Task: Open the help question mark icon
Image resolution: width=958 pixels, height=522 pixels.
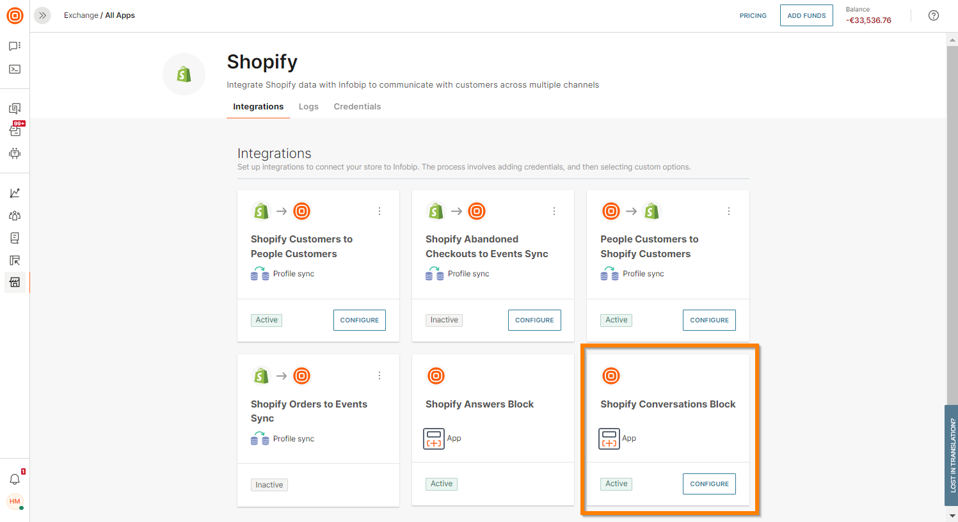Action: click(934, 15)
